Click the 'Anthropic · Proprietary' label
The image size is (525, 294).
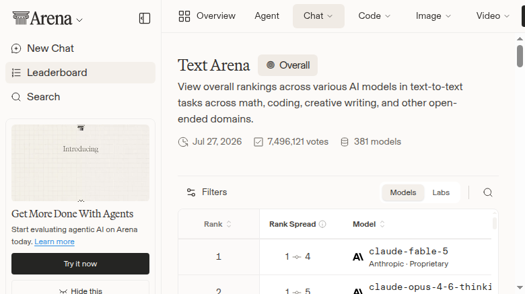(409, 264)
